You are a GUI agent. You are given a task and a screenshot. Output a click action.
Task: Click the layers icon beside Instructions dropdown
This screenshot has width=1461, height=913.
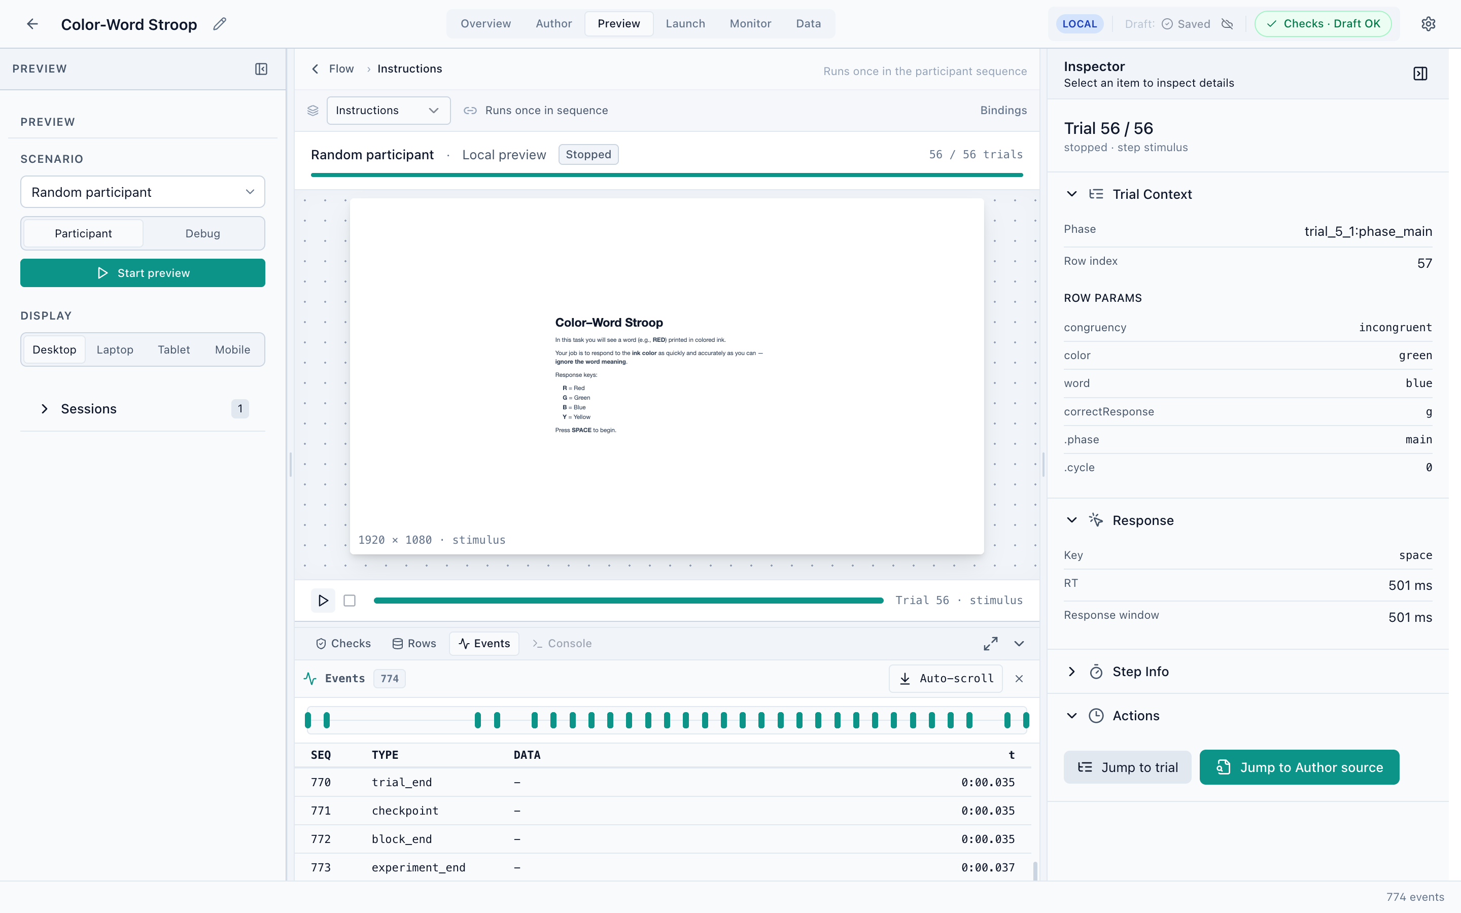tap(312, 111)
